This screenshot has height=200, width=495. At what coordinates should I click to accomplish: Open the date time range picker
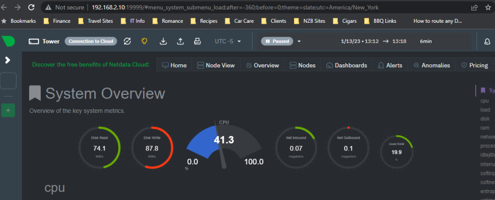pyautogui.click(x=387, y=42)
